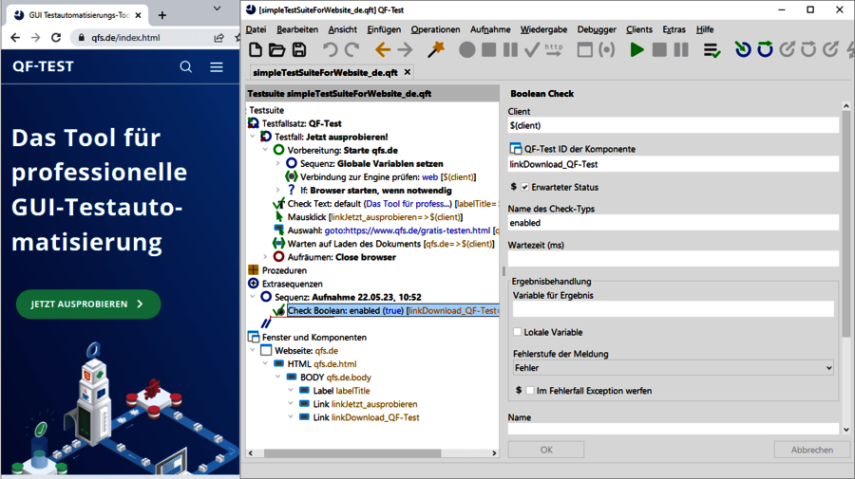
Task: Go forward with the grey right arrow
Action: (405, 50)
